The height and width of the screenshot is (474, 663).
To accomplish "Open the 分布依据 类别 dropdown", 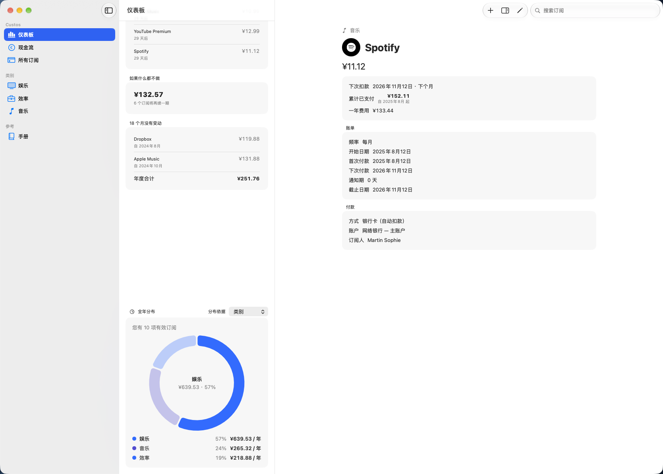I will pyautogui.click(x=248, y=312).
